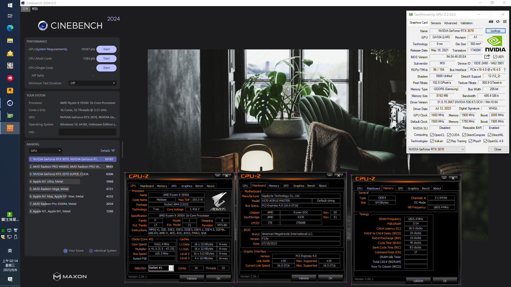
Task: Toggle the DirectML checkbox
Action: pyautogui.click(x=489, y=135)
